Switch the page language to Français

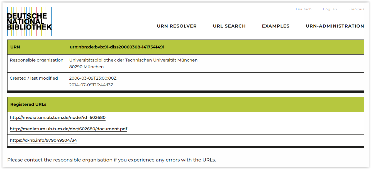pos(356,9)
